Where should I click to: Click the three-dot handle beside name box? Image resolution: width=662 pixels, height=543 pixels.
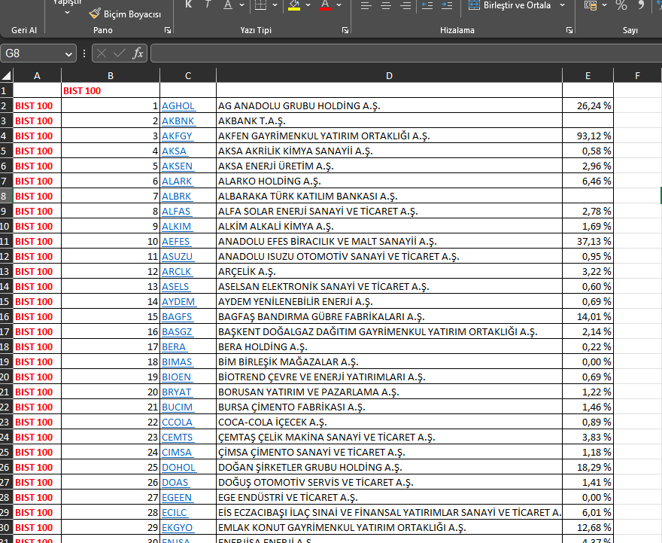[x=84, y=53]
